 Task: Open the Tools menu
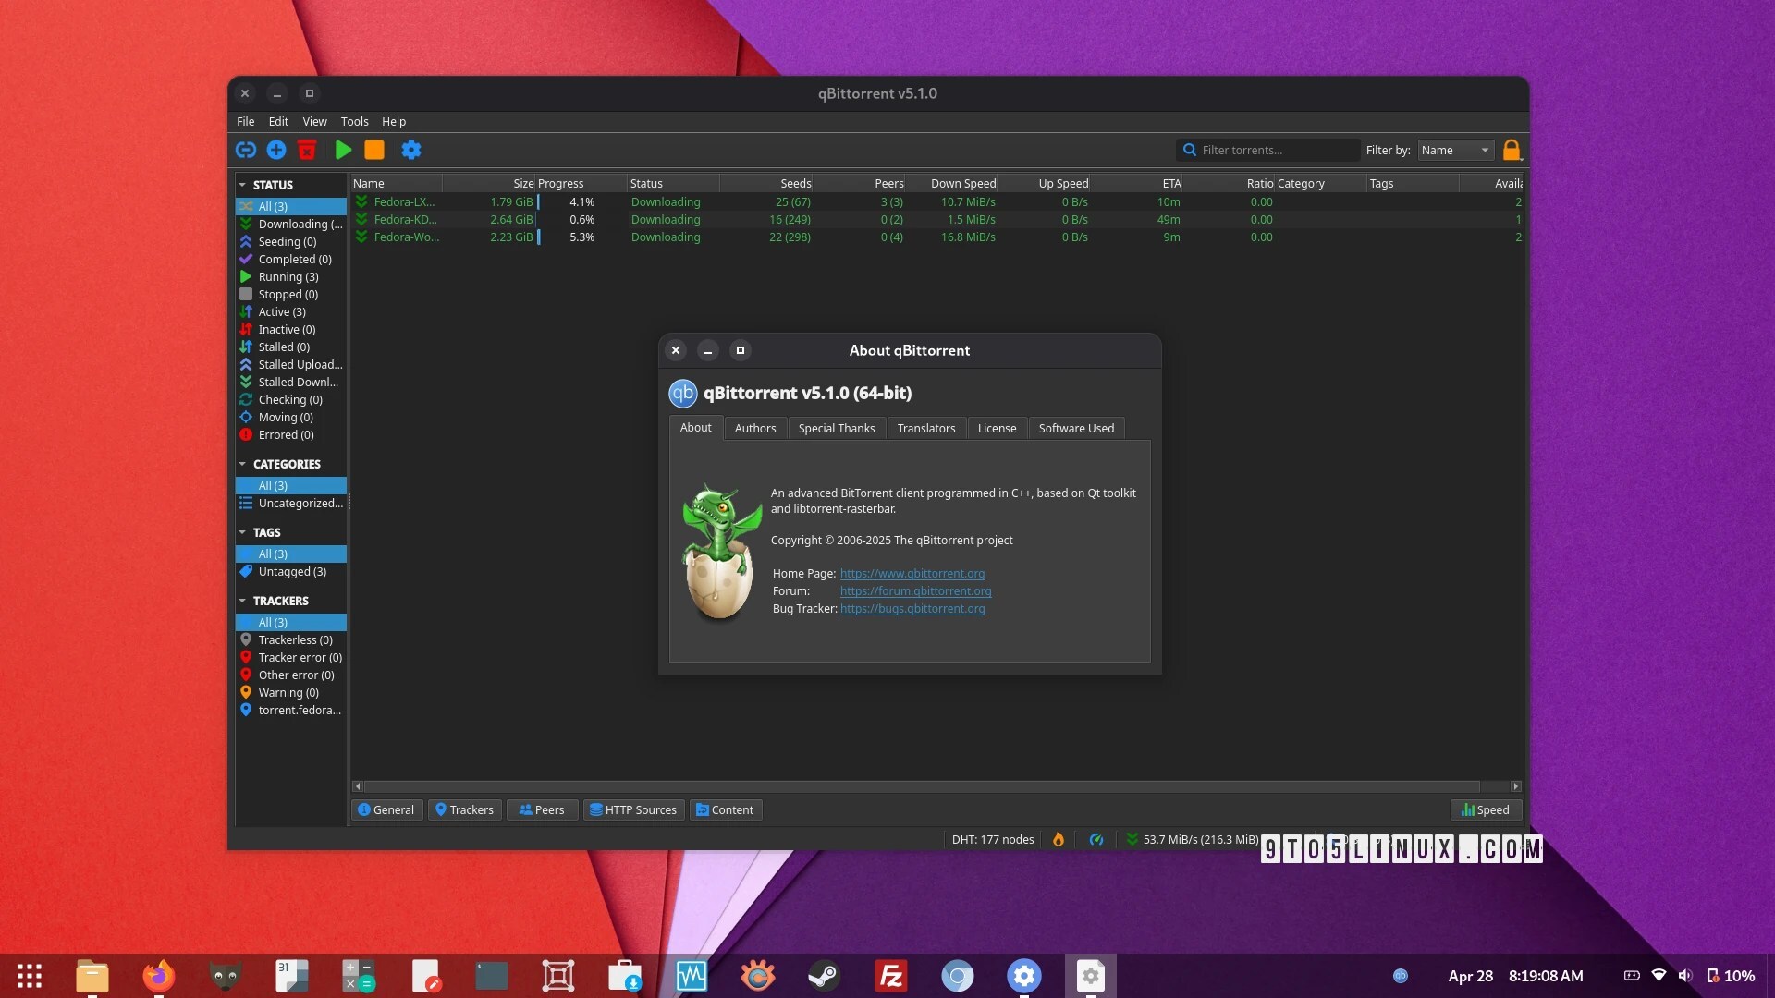coord(354,121)
